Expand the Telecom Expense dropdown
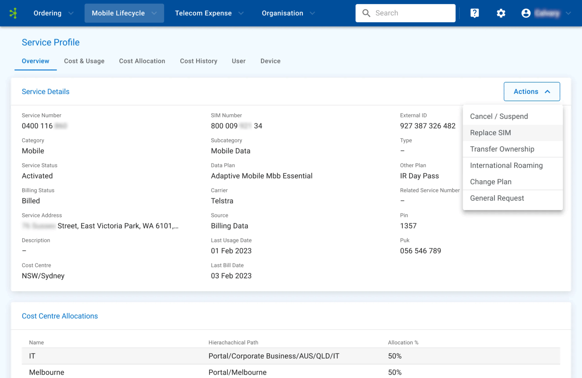Screen dimensions: 582x378 click(x=209, y=13)
